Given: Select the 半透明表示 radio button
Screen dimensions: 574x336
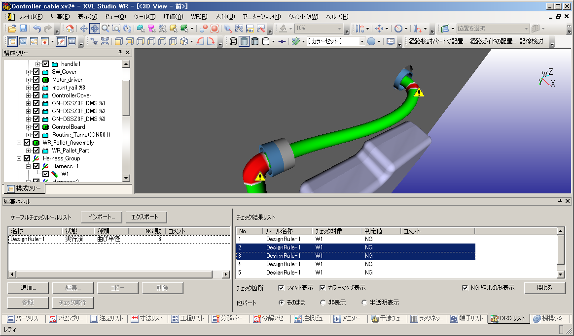Looking at the screenshot, I should (364, 303).
